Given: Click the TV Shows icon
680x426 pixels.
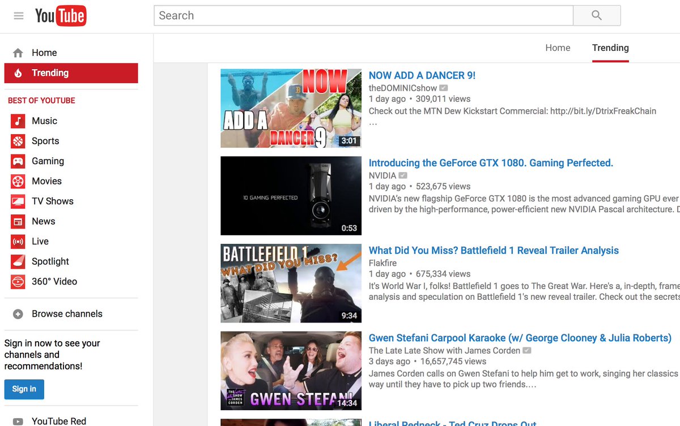Looking at the screenshot, I should [18, 201].
